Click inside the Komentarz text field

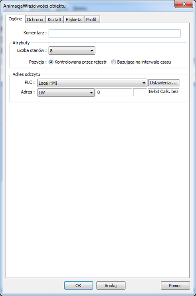115,34
